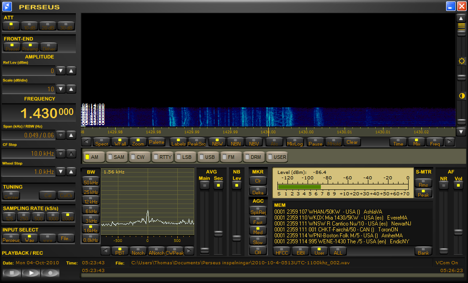Select 125 kS/s sampling rate
The width and height of the screenshot is (468, 283).
[9, 217]
